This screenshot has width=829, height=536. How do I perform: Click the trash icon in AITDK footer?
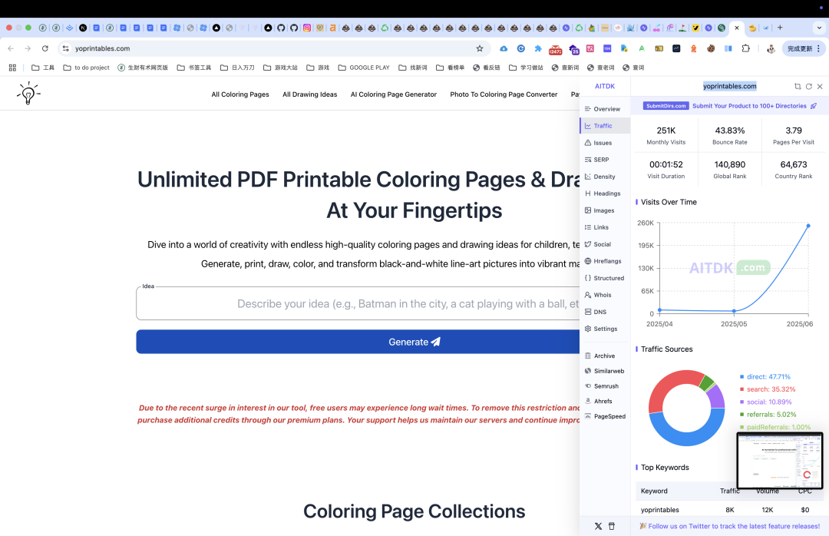(612, 527)
